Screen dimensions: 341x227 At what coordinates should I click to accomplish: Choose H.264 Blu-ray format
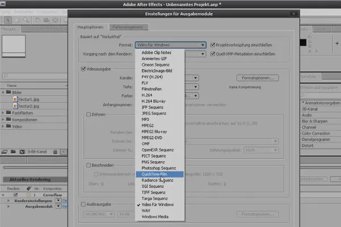tap(153, 101)
